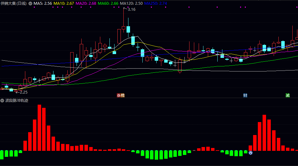Expand the 供销大集 main chart indicator dropdown
Screen dimensions: 298x166
(30, 3)
